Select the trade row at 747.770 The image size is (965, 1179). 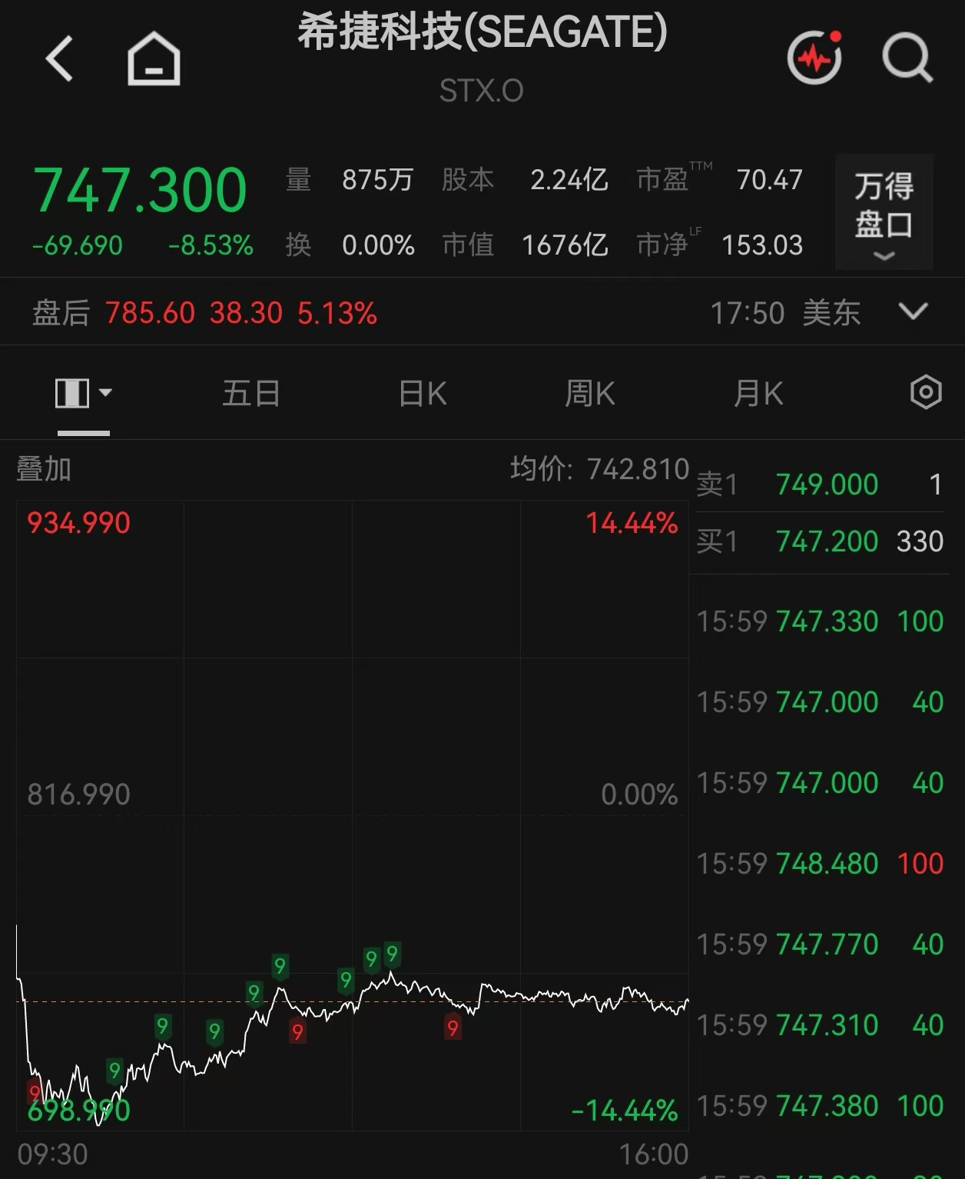(820, 944)
